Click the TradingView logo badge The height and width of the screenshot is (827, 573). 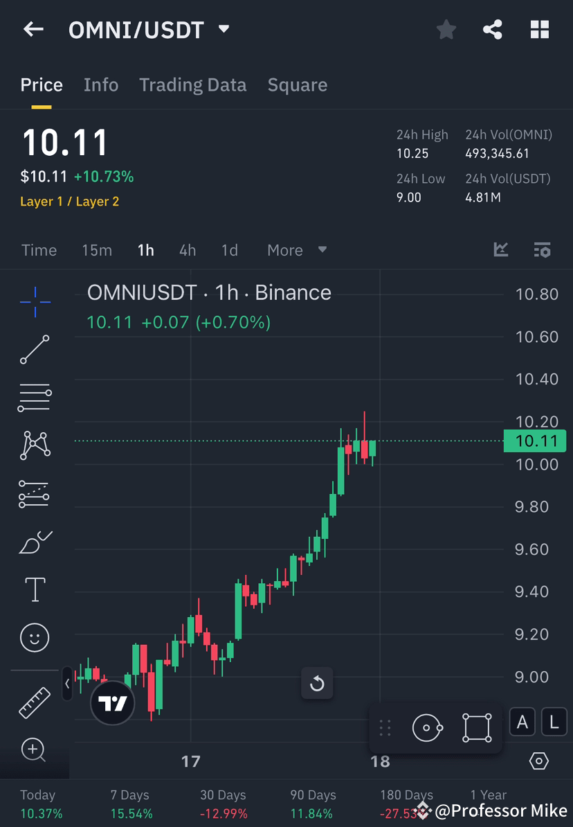coord(112,703)
